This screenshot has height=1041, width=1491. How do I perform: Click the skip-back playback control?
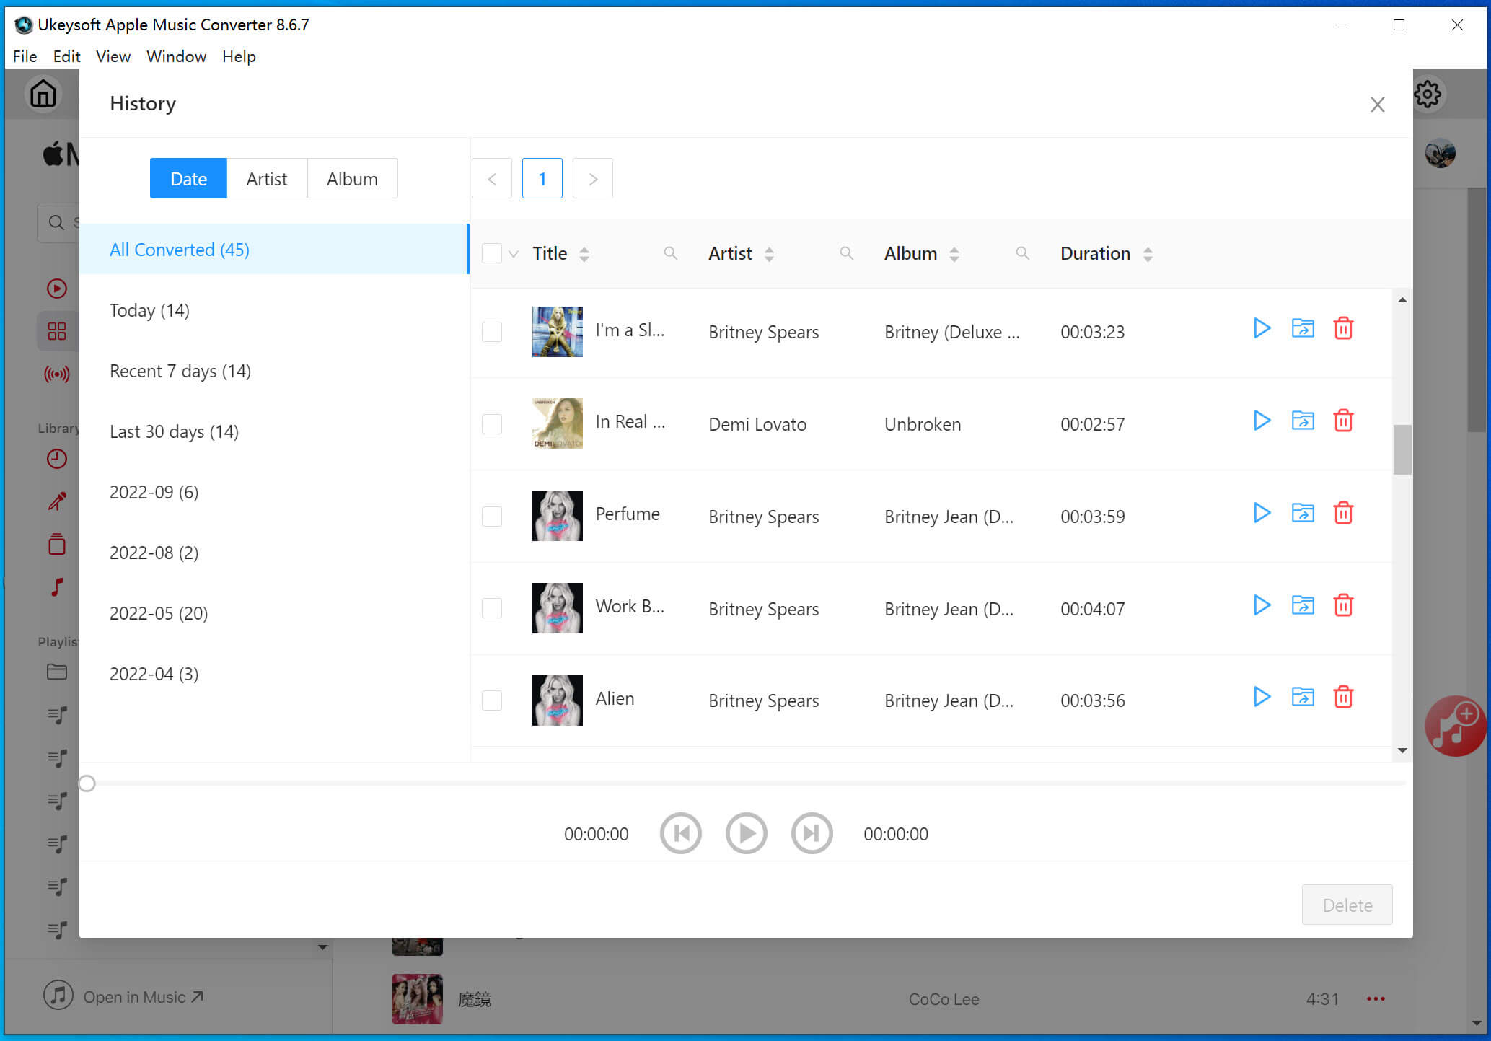(x=681, y=834)
